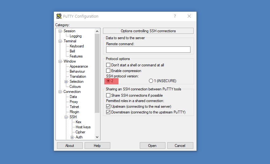Expand the Auth tree node

click(x=72, y=137)
